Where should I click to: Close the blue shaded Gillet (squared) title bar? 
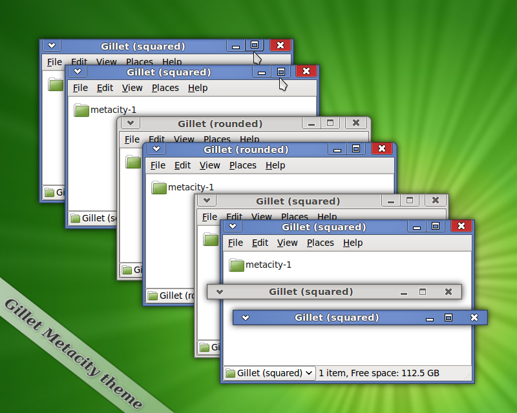coord(474,317)
